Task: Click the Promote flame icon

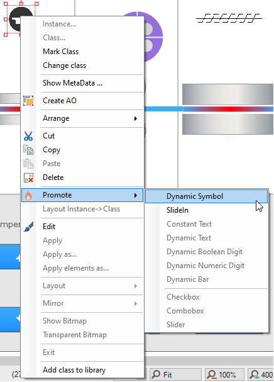Action: [28, 195]
